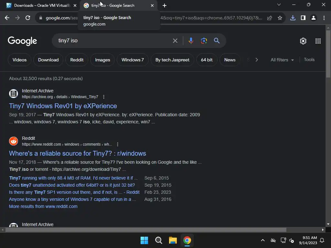Open Is there any Tiny7 SP1 version link
The height and width of the screenshot is (248, 331).
(74, 192)
